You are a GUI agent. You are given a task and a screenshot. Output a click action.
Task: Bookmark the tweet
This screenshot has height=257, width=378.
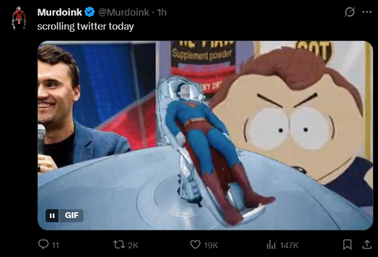coord(347,245)
